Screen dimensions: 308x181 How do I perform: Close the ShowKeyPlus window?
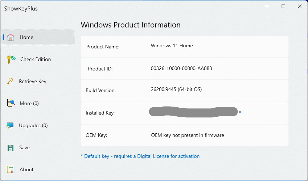click(300, 6)
